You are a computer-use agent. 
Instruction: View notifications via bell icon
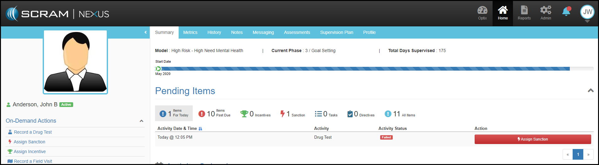pyautogui.click(x=566, y=12)
